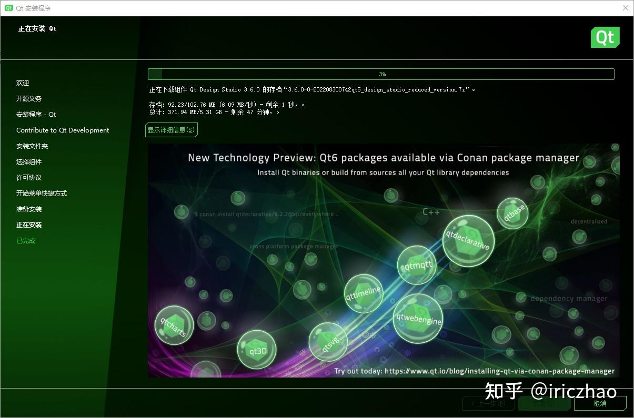634x418 pixels.
Task: Open the 安装文件夹 sidebar entry
Action: click(34, 146)
